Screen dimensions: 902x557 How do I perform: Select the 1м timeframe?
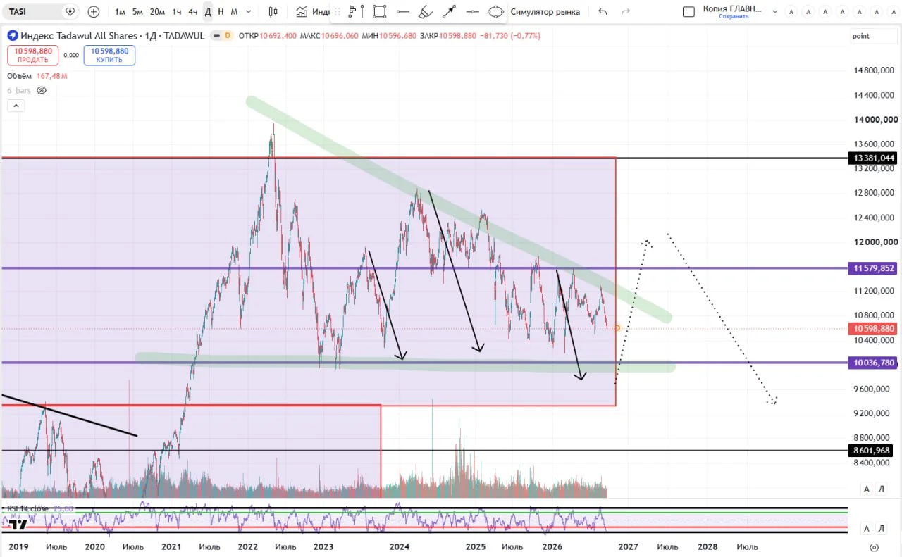(120, 11)
